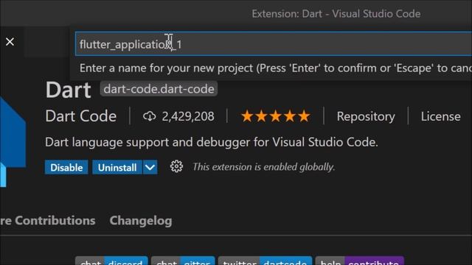Click the chat gitter badge

point(183,261)
